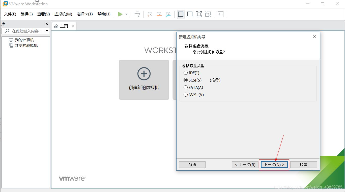Switch to the 主页 tab
345x192 pixels.
coord(64,26)
